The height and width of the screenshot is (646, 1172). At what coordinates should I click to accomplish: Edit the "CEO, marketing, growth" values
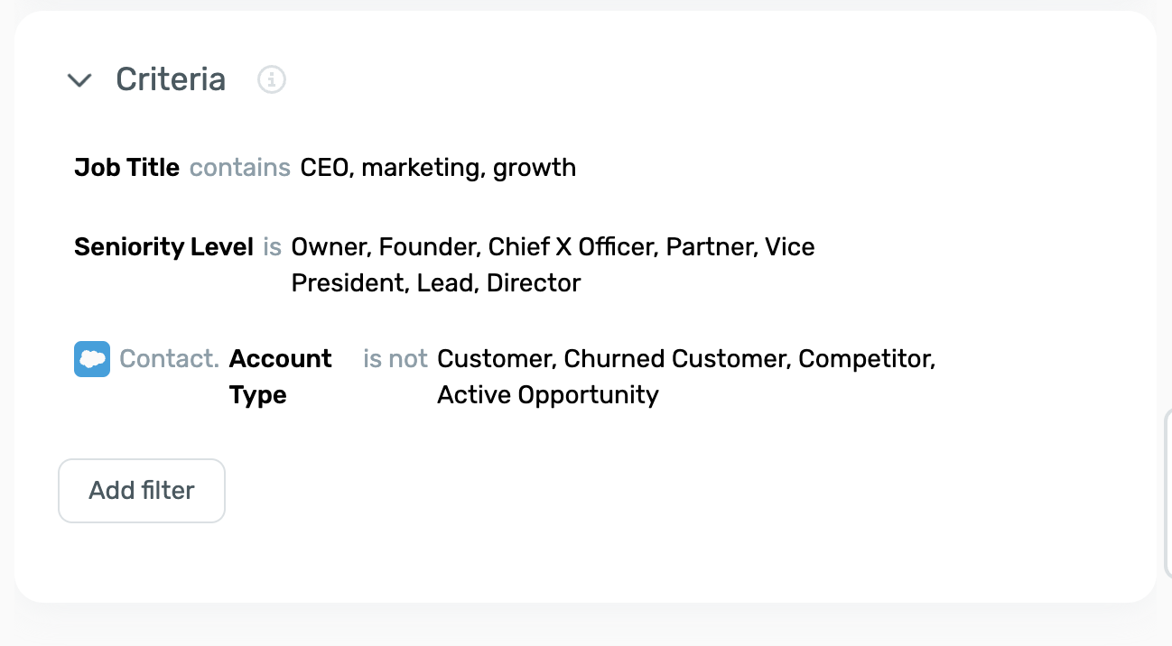click(438, 168)
